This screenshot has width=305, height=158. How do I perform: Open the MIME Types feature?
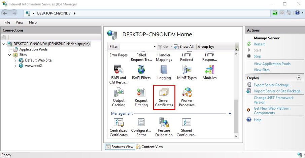tap(187, 72)
